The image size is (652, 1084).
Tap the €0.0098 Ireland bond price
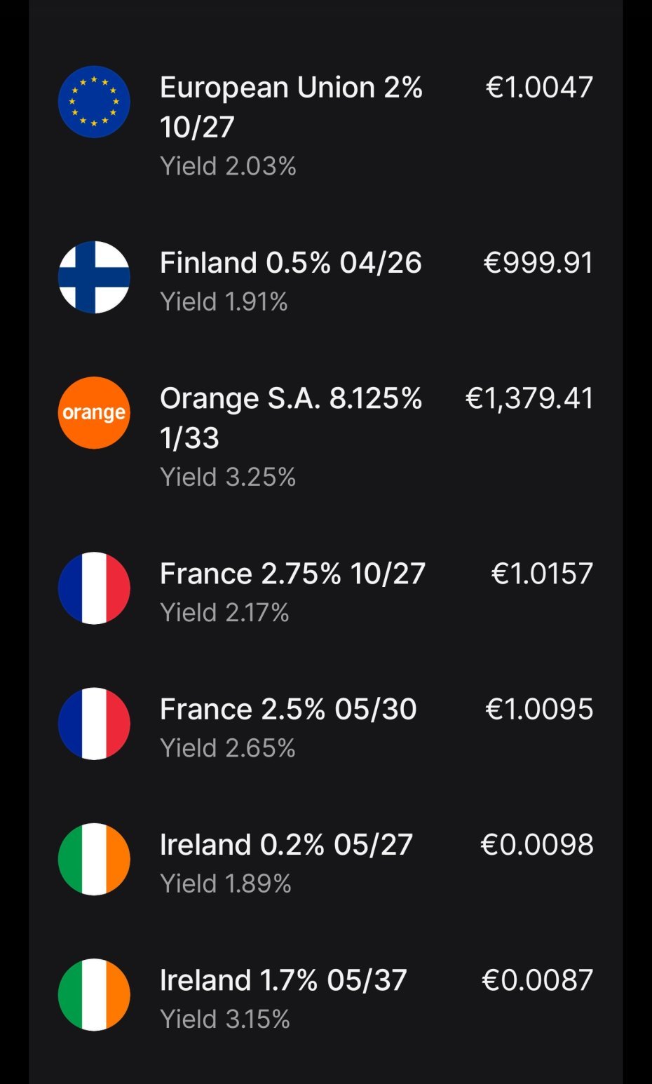point(537,844)
